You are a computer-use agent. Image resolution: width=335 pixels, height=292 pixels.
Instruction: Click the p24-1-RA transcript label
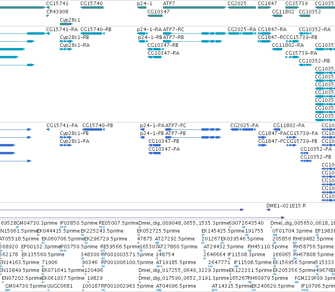click(x=149, y=29)
